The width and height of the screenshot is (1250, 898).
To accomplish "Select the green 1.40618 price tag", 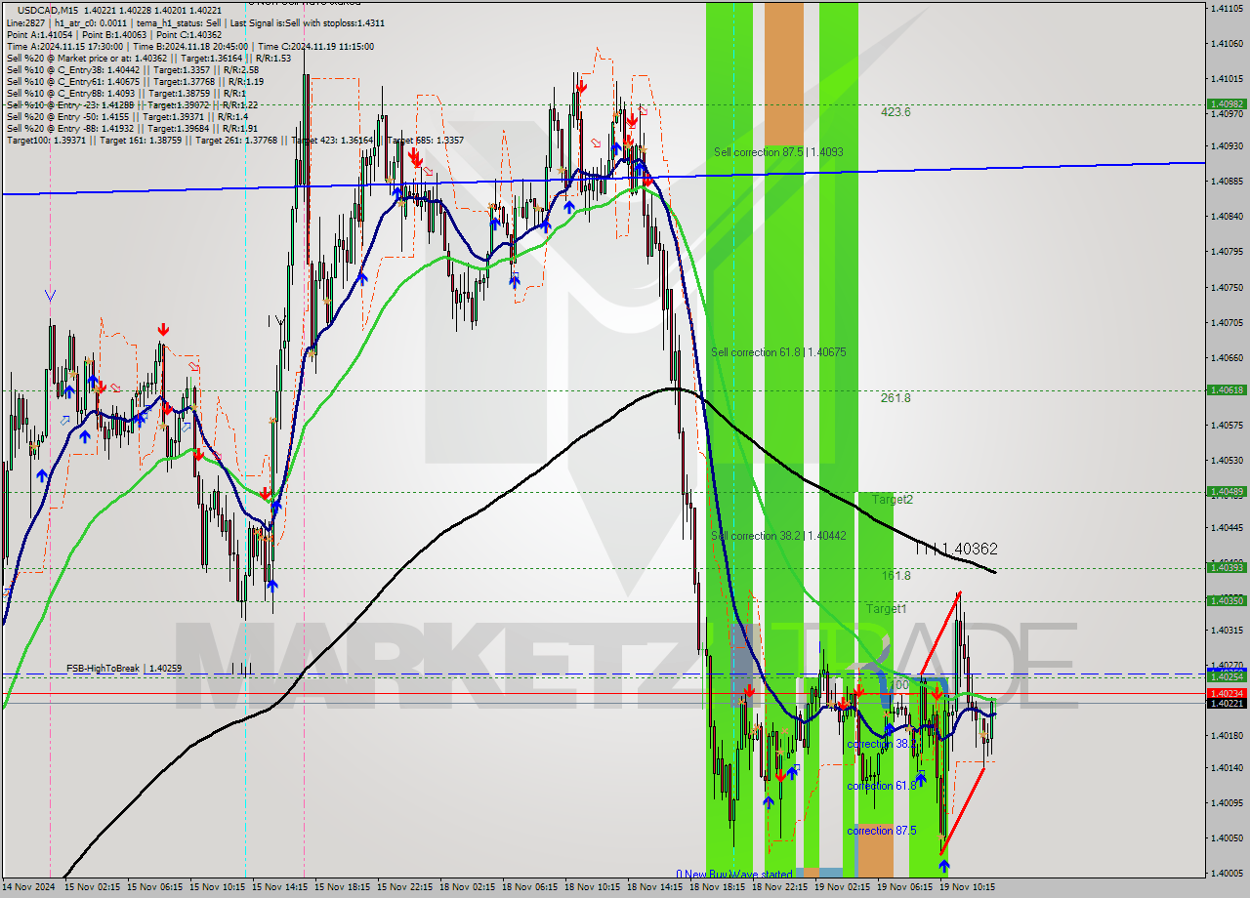I will pyautogui.click(x=1227, y=389).
